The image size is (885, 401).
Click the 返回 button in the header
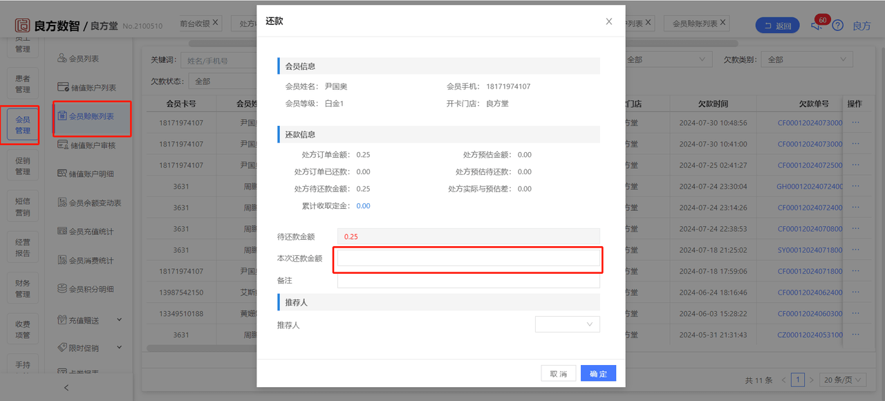point(777,26)
